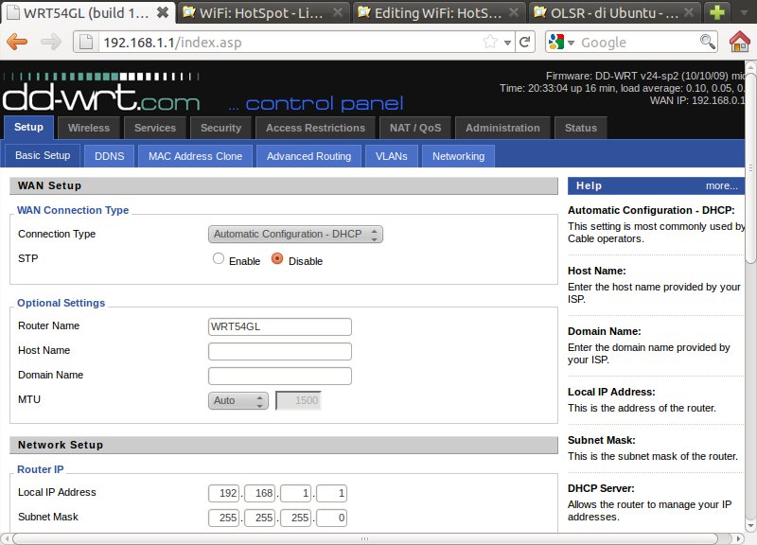Screen dimensions: 757x545
Task: Click Subnet Mask second octet field
Action: (x=259, y=518)
